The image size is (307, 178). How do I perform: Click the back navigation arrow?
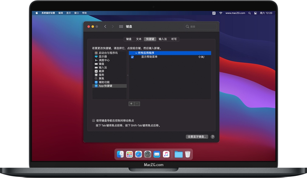(x=105, y=26)
